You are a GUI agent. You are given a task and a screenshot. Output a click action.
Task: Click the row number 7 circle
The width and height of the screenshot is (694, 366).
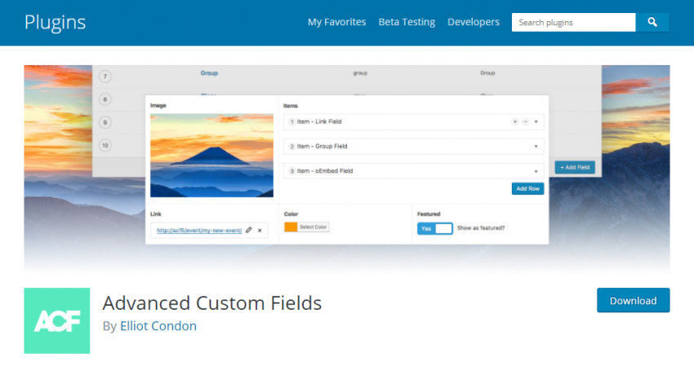(x=105, y=77)
